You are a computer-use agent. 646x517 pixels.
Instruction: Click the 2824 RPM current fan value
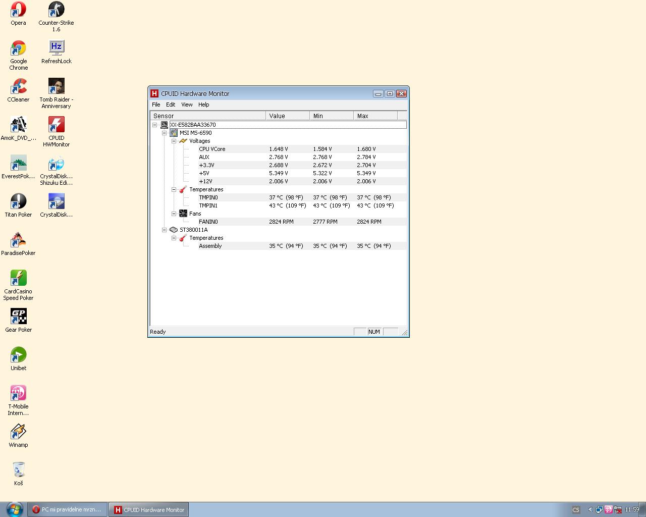tap(281, 222)
